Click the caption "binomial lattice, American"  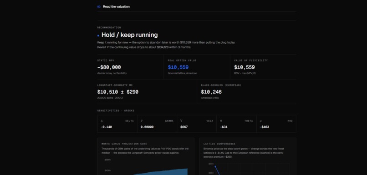182,73
